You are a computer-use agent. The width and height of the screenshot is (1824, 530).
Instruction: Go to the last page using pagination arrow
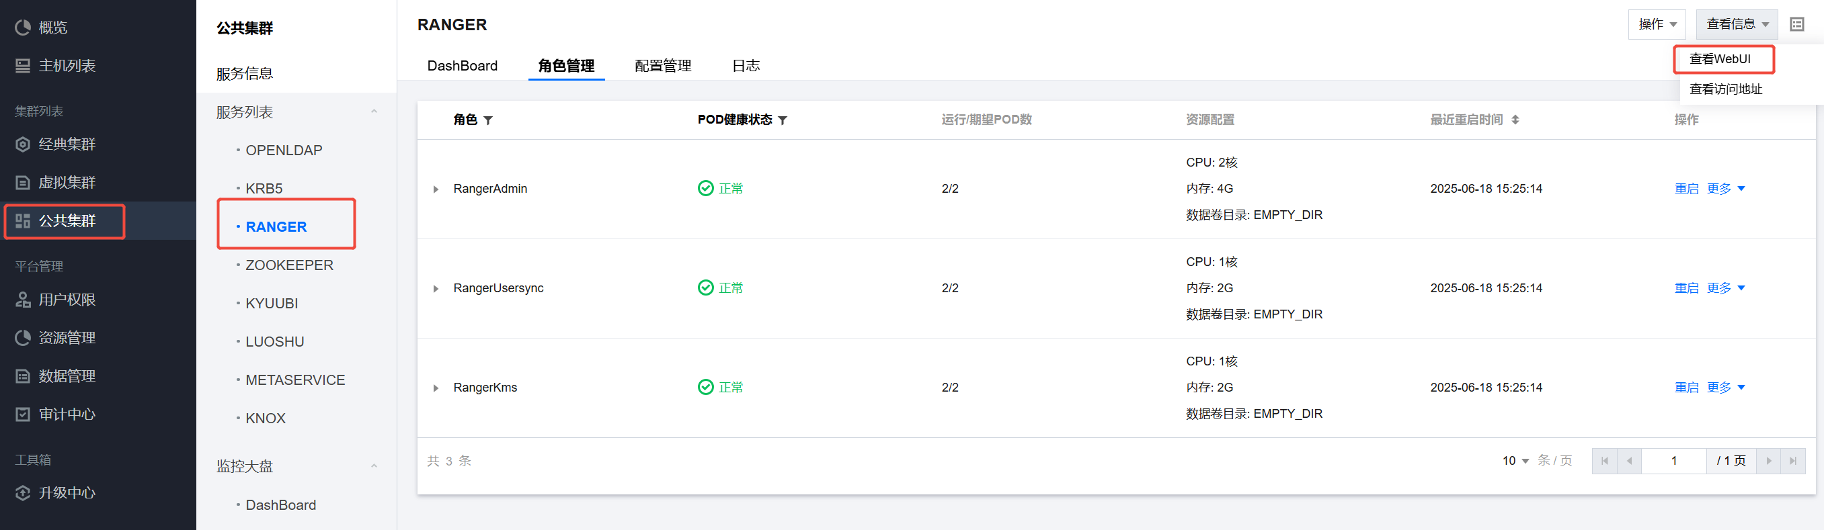[1792, 461]
